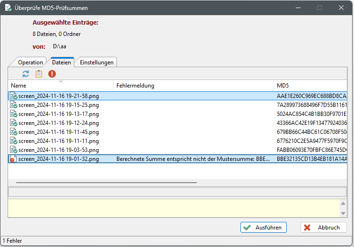
Task: Select the Dateien tab
Action: pos(62,62)
